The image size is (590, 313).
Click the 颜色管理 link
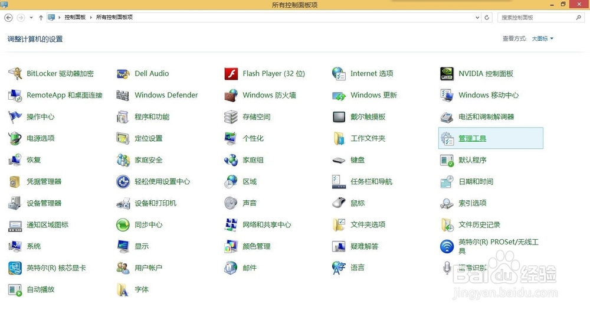(257, 246)
